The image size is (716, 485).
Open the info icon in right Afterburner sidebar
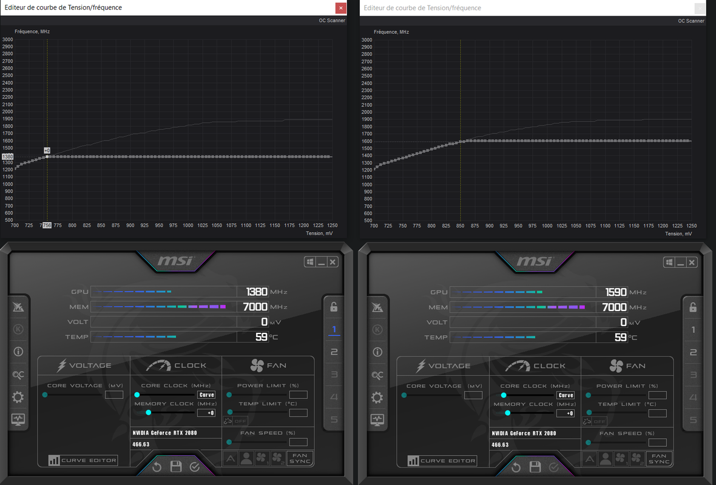[377, 352]
